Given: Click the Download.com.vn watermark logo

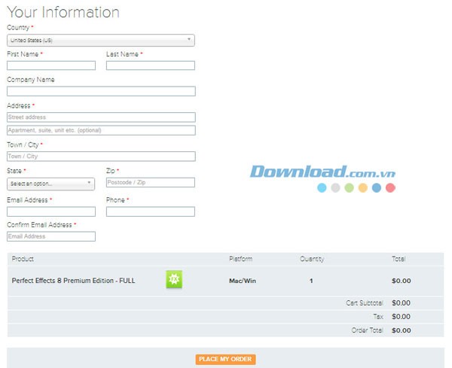Looking at the screenshot, I should point(322,172).
